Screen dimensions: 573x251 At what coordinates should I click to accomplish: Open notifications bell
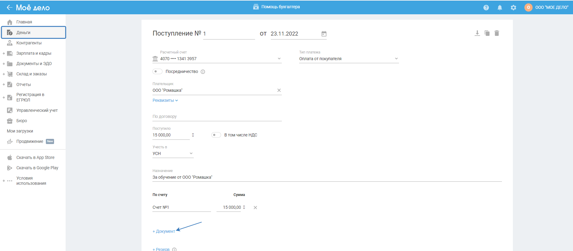(x=500, y=8)
